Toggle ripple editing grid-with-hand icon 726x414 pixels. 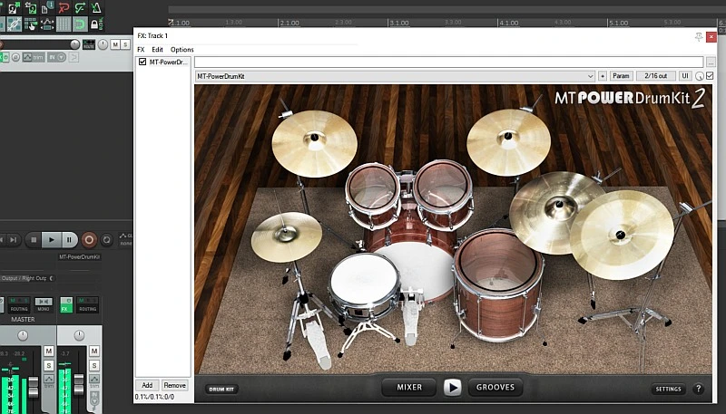31,24
